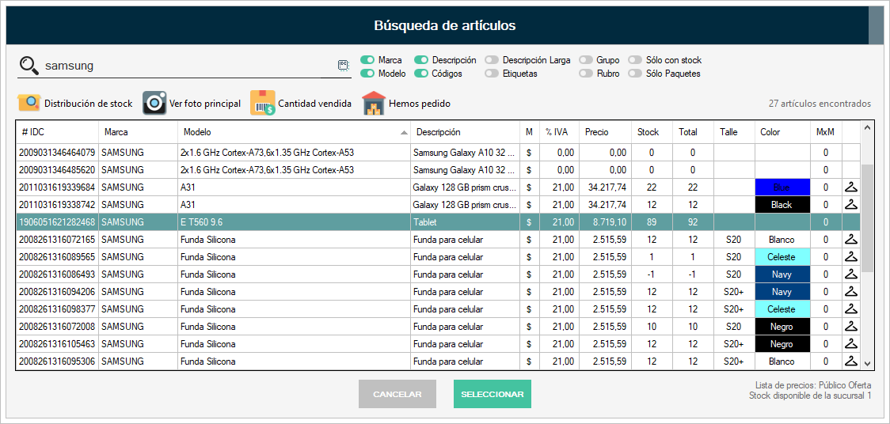The image size is (890, 424).
Task: Open Cantidad vendida
Action: tap(302, 104)
